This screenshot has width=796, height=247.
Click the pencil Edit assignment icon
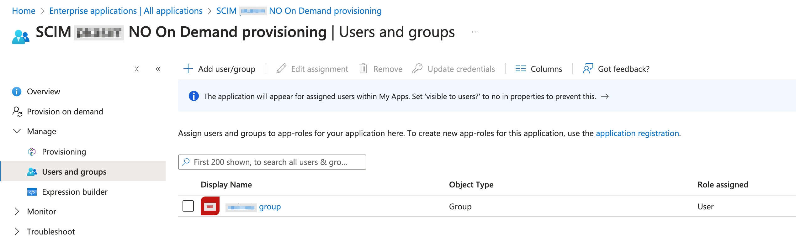pyautogui.click(x=281, y=68)
